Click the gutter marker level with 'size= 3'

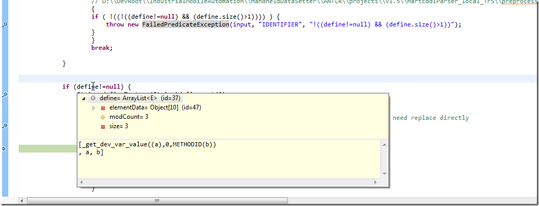(x=5, y=126)
